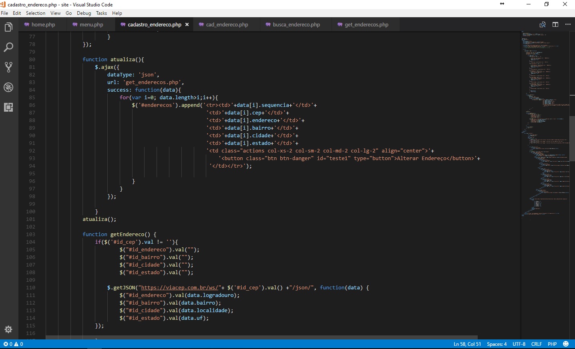Change encoding via UTF-8 status entry
The width and height of the screenshot is (575, 349).
(x=519, y=344)
